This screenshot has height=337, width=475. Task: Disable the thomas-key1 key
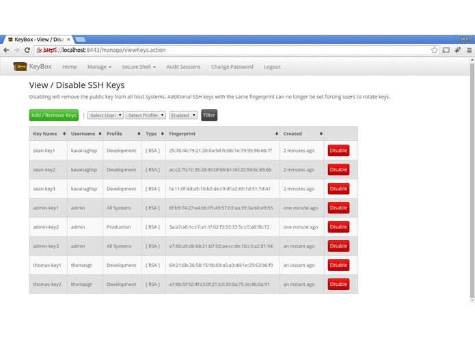(338, 265)
